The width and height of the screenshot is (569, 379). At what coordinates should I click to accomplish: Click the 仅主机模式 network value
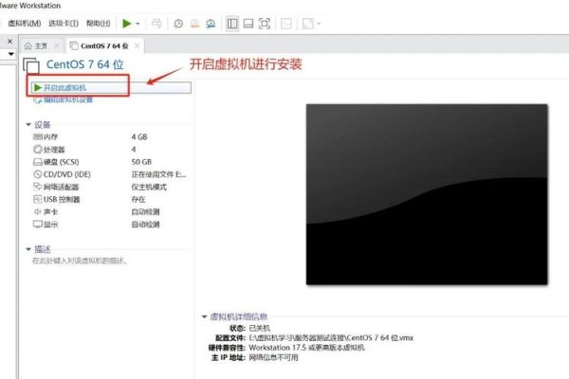pos(149,188)
